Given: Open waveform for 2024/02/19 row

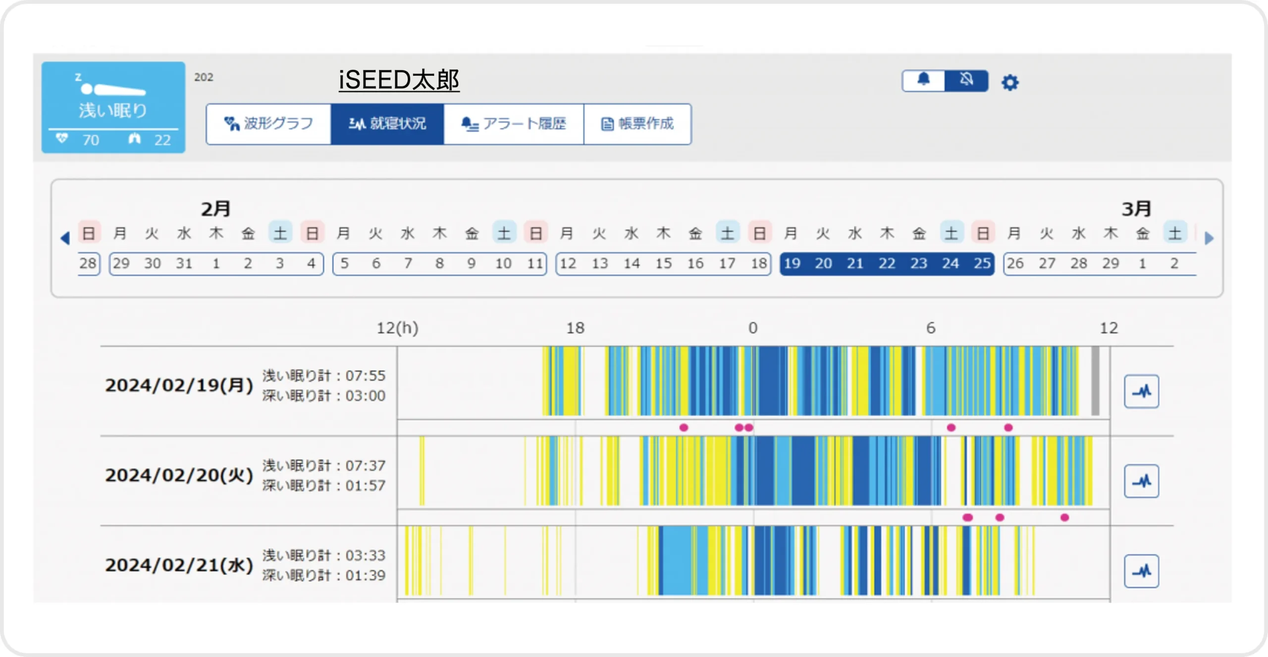Looking at the screenshot, I should pyautogui.click(x=1141, y=391).
